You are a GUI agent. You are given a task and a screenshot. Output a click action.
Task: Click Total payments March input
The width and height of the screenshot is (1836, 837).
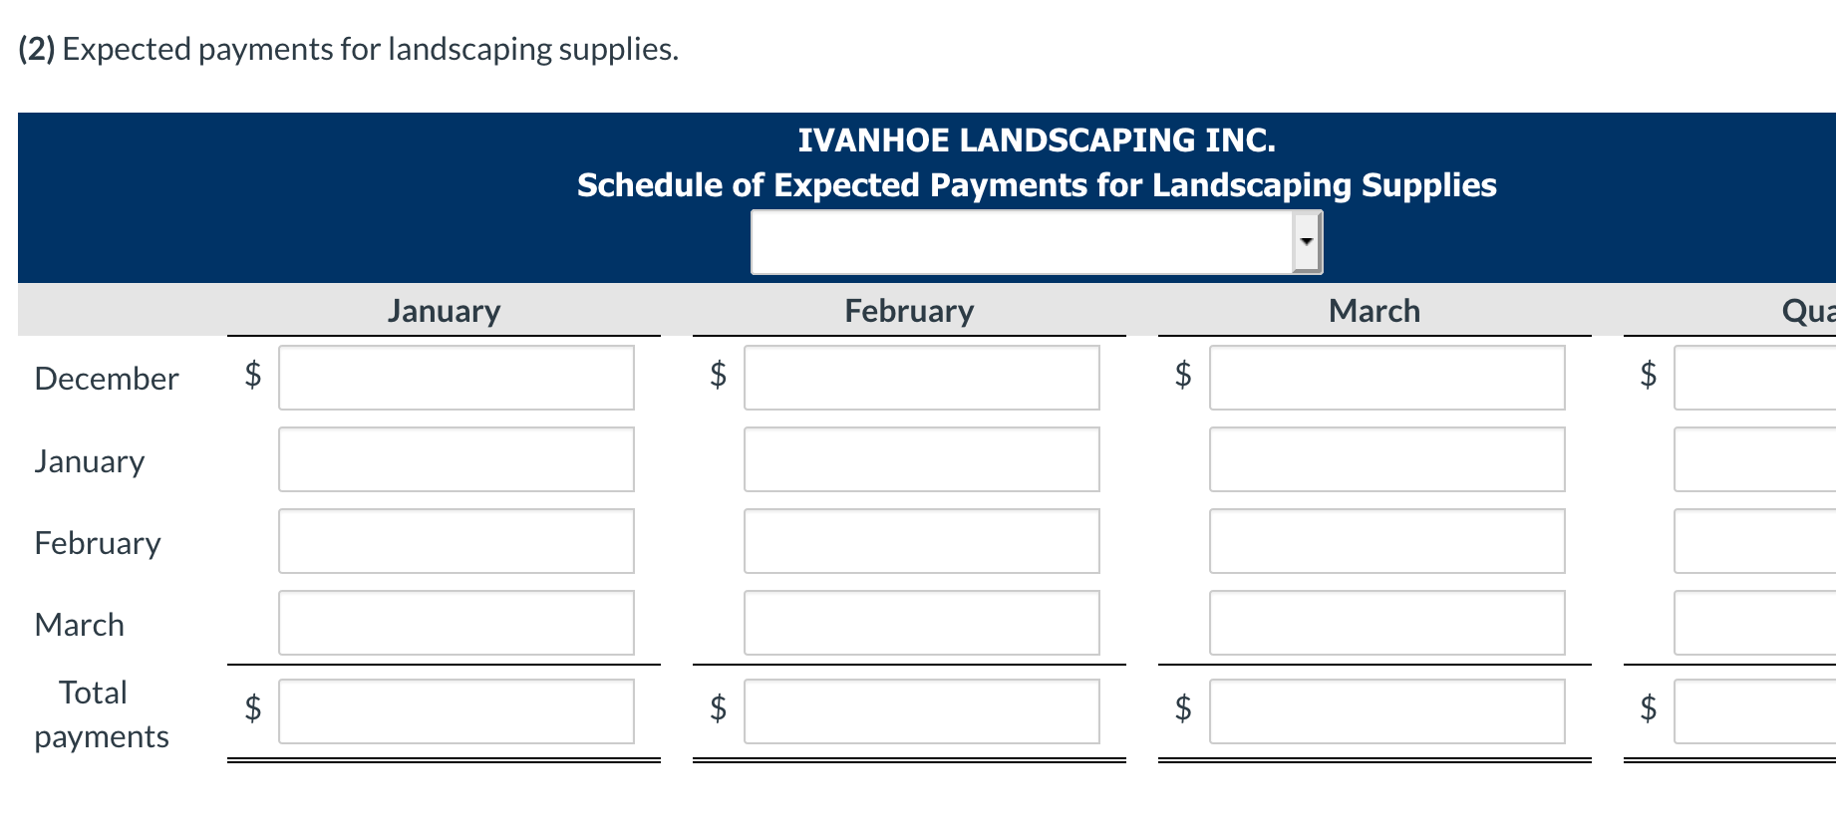pos(1387,711)
